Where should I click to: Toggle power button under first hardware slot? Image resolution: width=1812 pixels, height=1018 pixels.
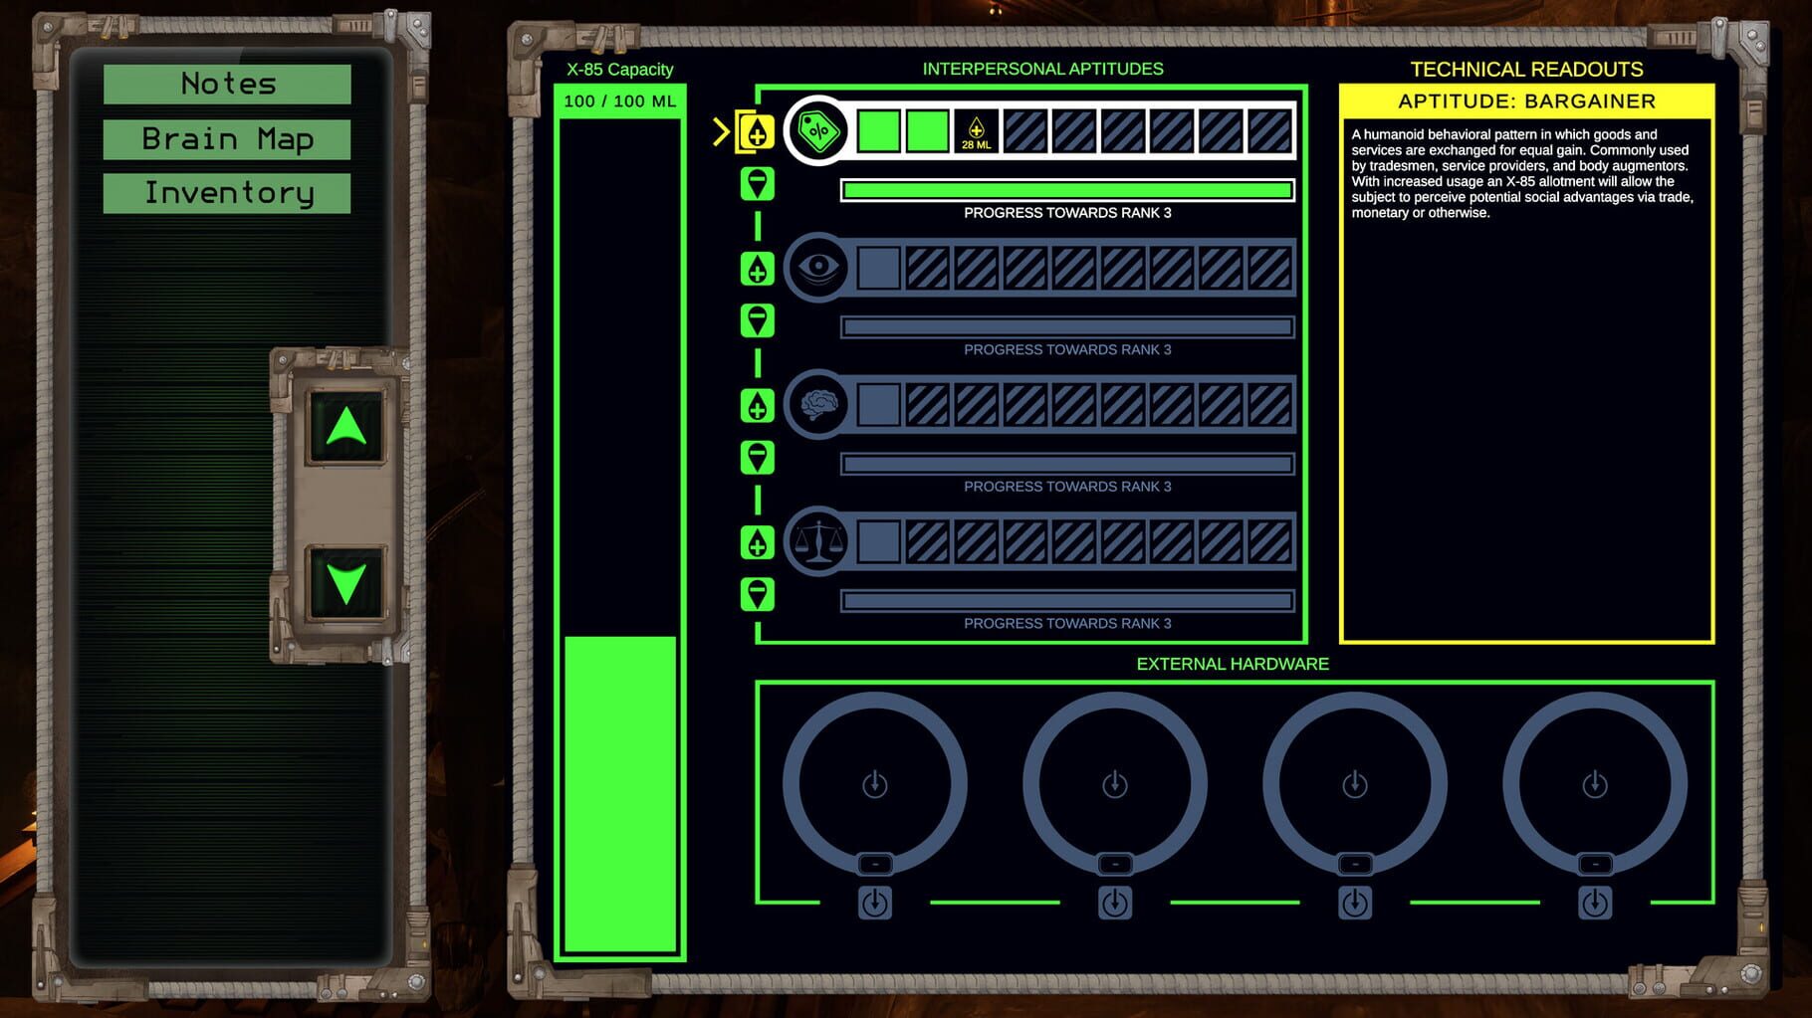click(x=875, y=904)
